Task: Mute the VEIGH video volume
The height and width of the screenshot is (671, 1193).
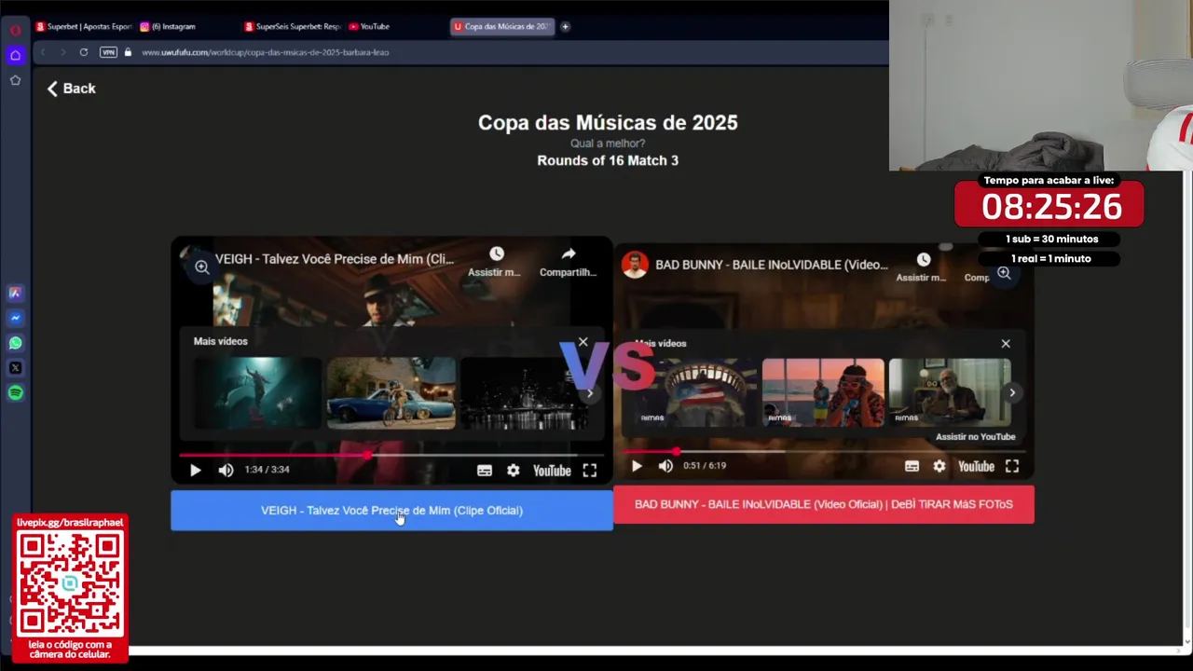Action: [226, 471]
